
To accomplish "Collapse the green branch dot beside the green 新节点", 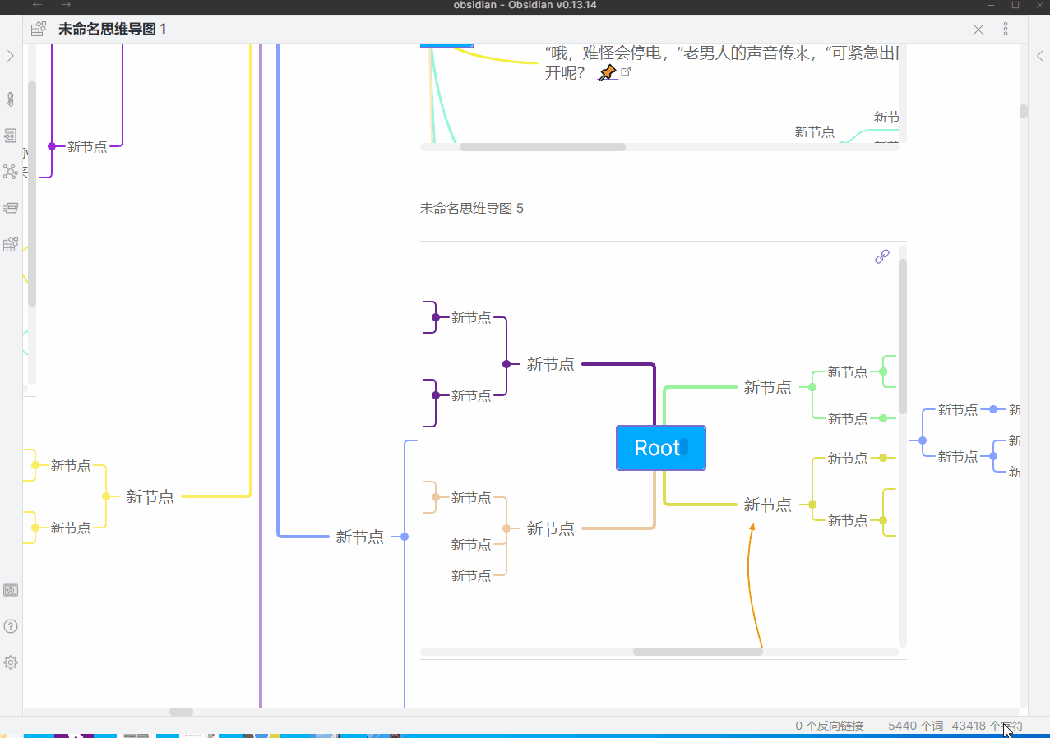I will [x=812, y=387].
